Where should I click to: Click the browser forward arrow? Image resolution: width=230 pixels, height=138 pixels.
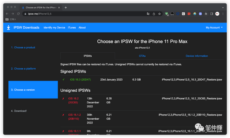pos(13,14)
